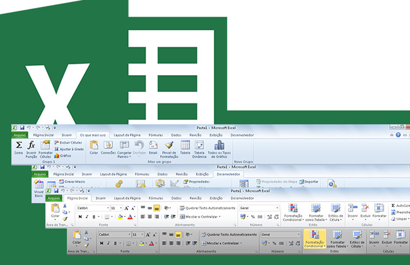The height and width of the screenshot is (265, 410).
Task: Toggle italic I in white Home ribbon
Action: (x=87, y=217)
